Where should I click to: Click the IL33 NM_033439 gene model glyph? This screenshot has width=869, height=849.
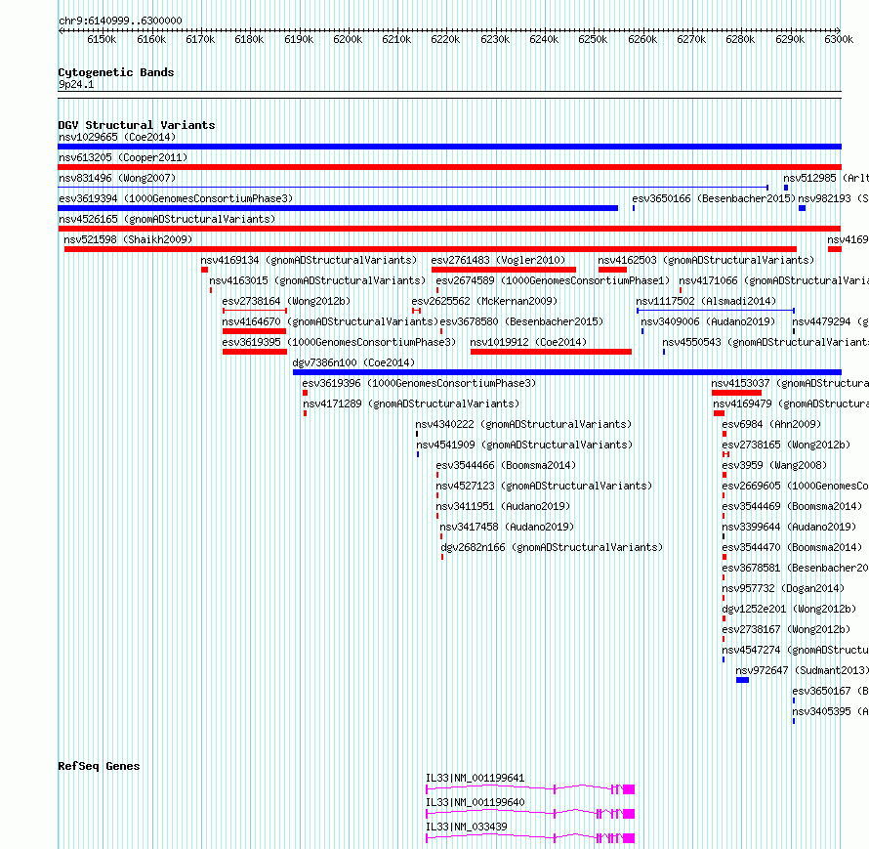530,838
